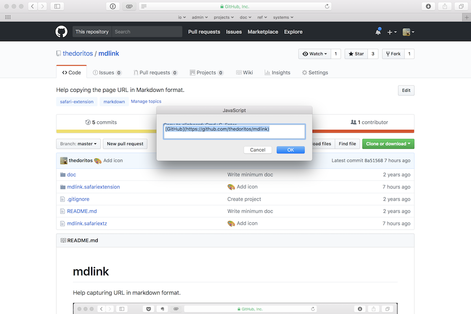Open Marketplace in top navigation

coord(263,32)
